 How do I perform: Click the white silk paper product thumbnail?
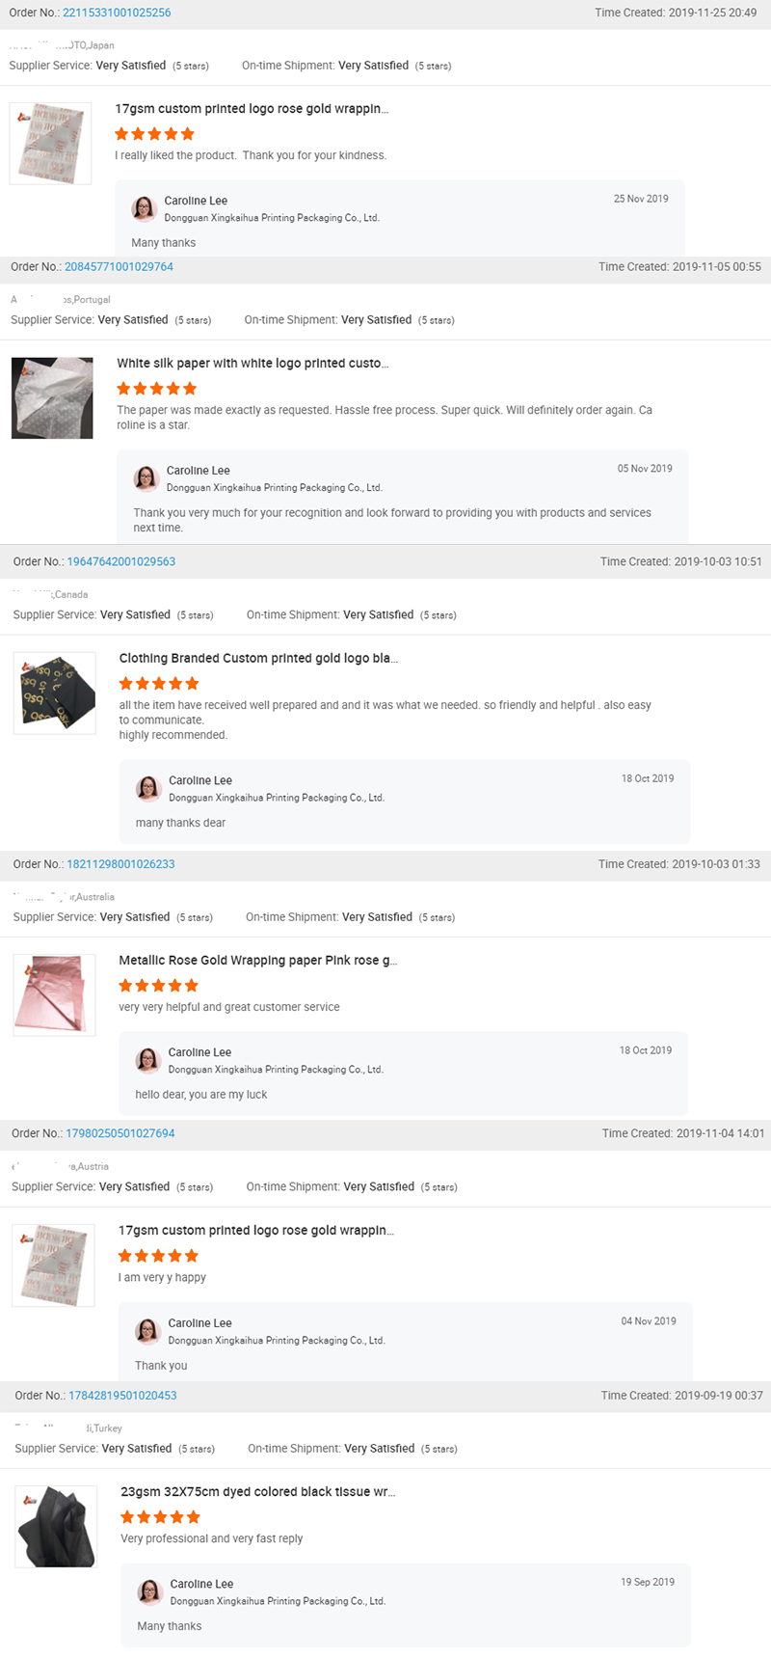(53, 398)
